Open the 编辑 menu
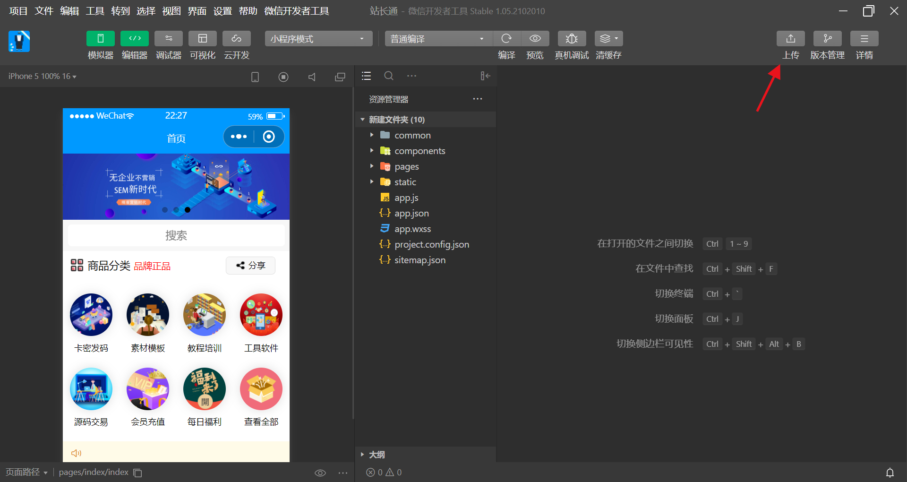907x482 pixels. click(69, 11)
